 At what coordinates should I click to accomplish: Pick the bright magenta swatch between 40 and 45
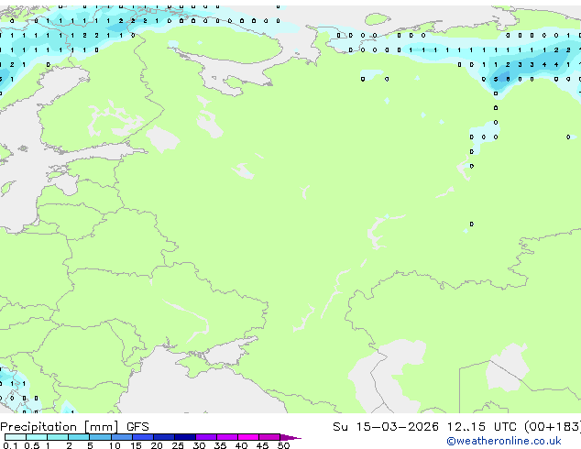(x=248, y=437)
